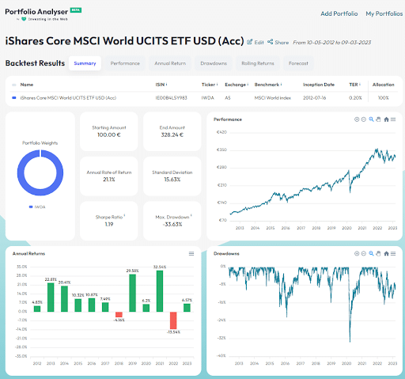
Task: Click iShares Core MSCI World row name
Action: tap(68, 98)
